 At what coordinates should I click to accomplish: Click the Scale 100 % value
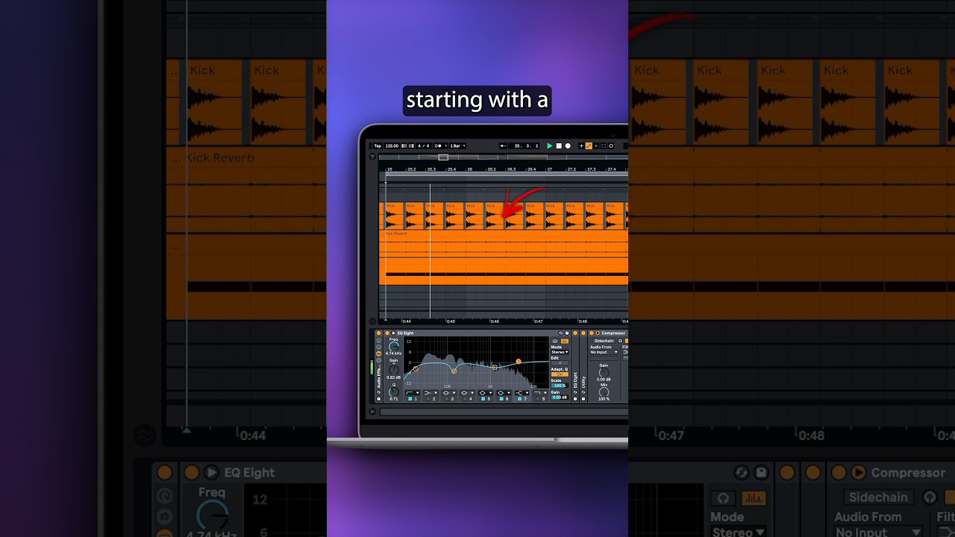pyautogui.click(x=560, y=386)
